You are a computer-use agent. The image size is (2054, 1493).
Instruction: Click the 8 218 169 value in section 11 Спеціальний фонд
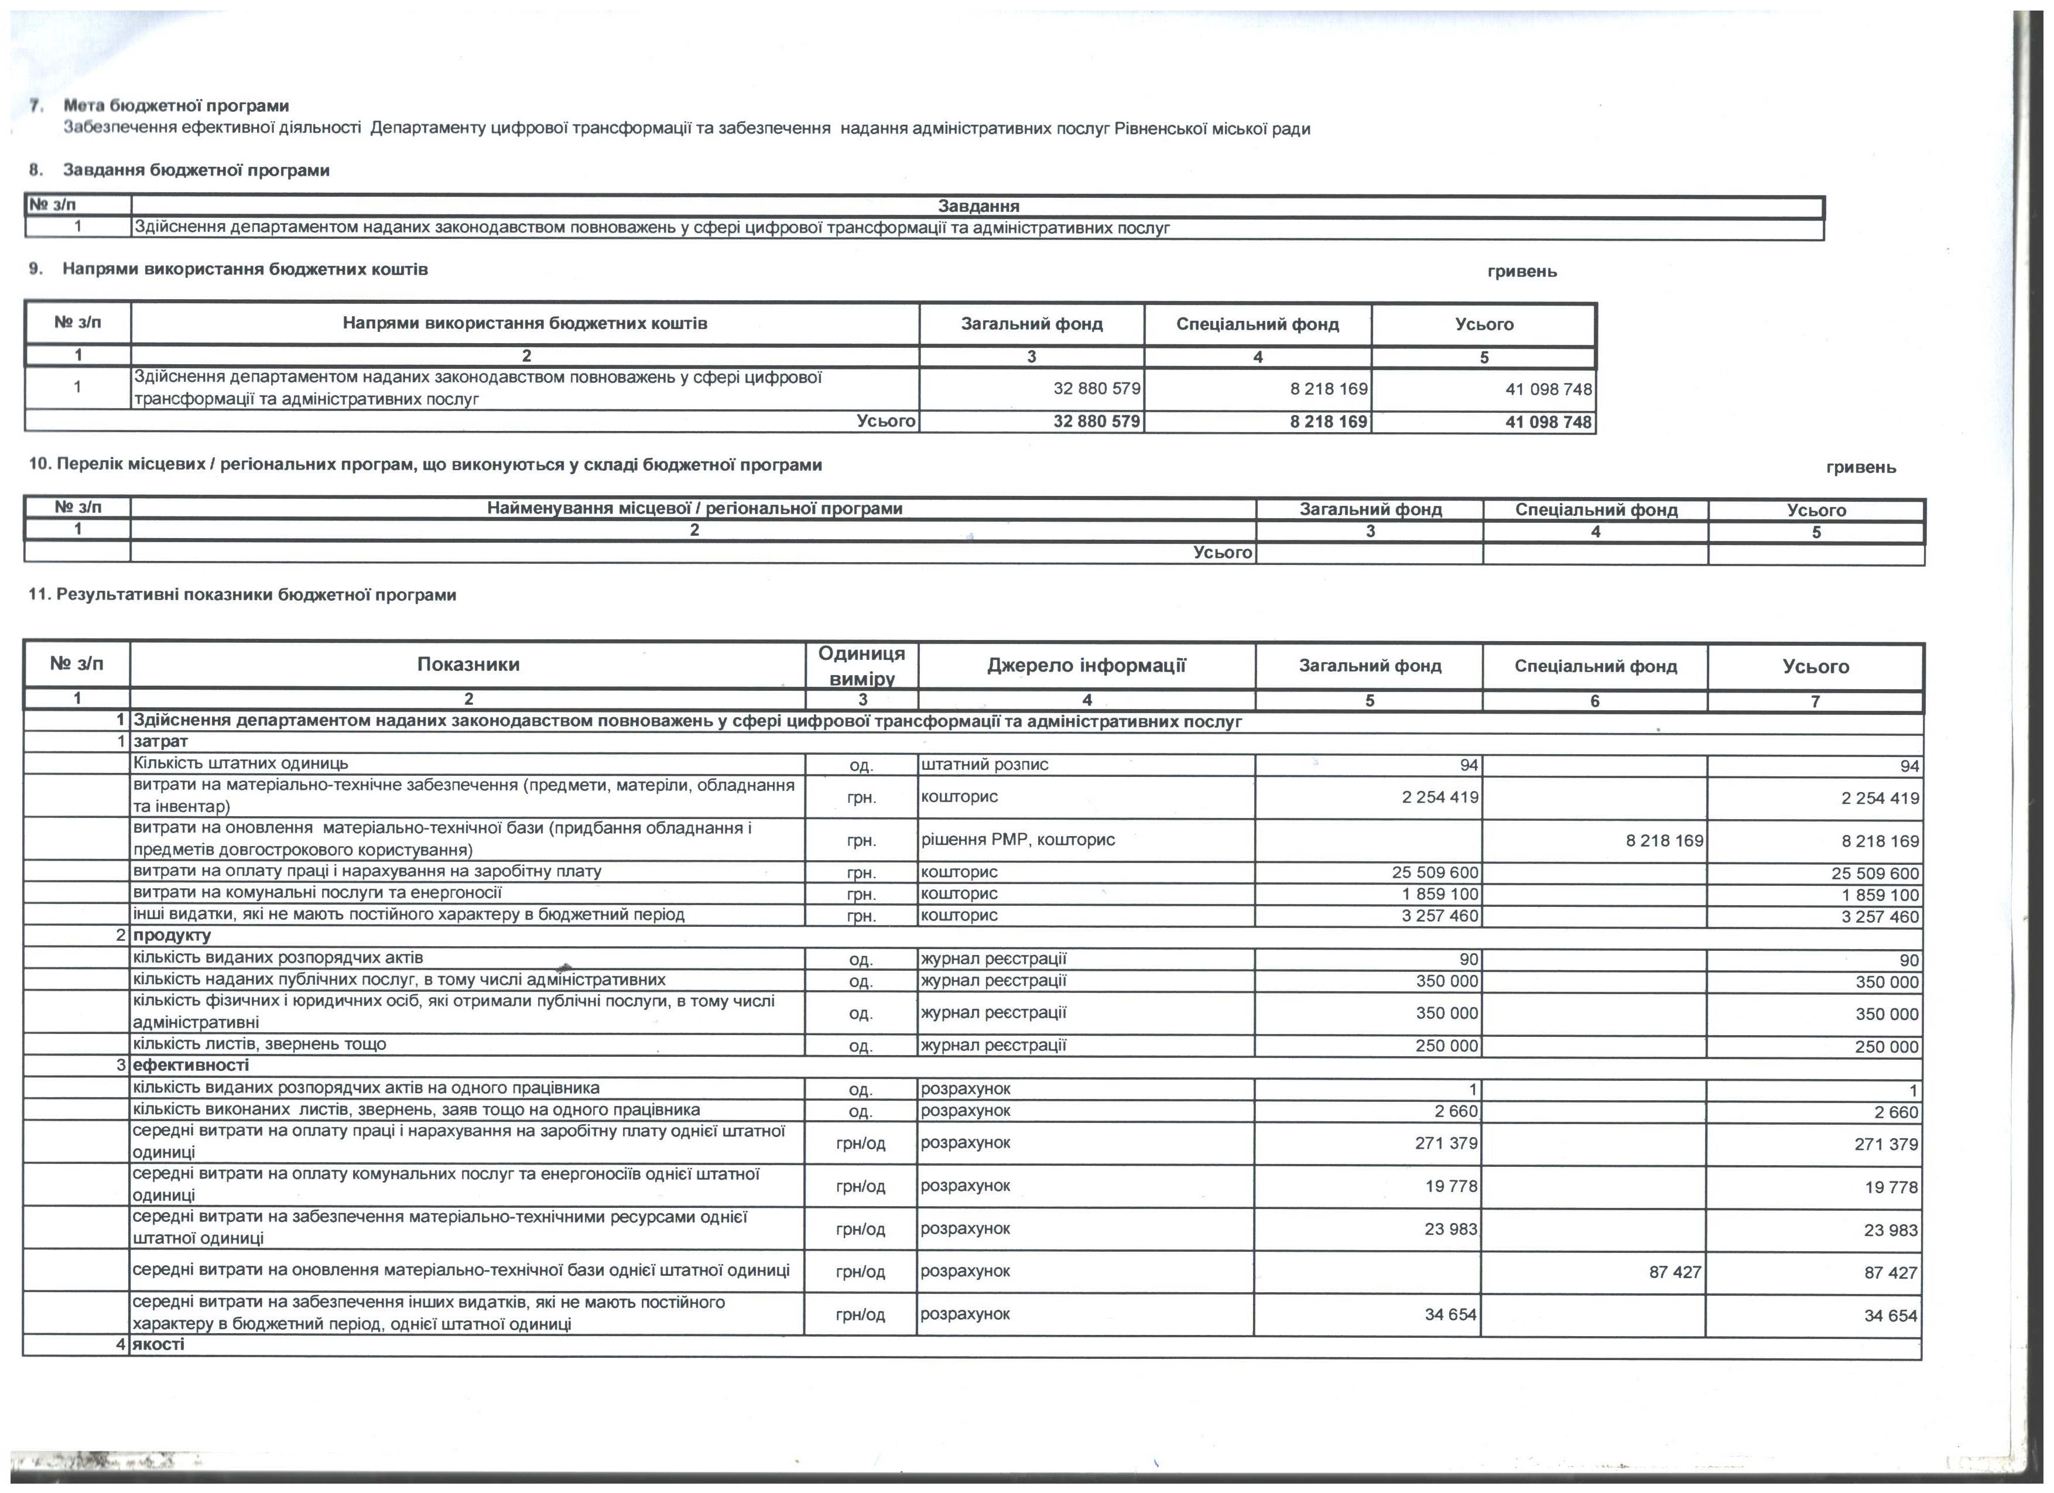(x=1665, y=840)
